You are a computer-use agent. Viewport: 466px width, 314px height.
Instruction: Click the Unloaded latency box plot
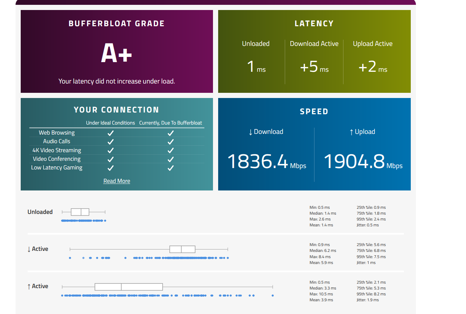coord(80,212)
